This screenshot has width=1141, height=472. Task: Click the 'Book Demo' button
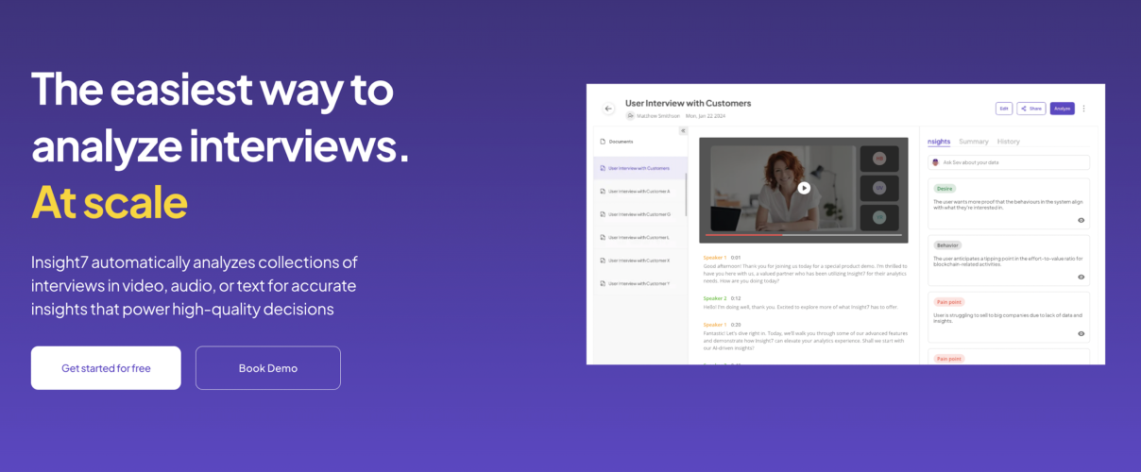(x=268, y=368)
